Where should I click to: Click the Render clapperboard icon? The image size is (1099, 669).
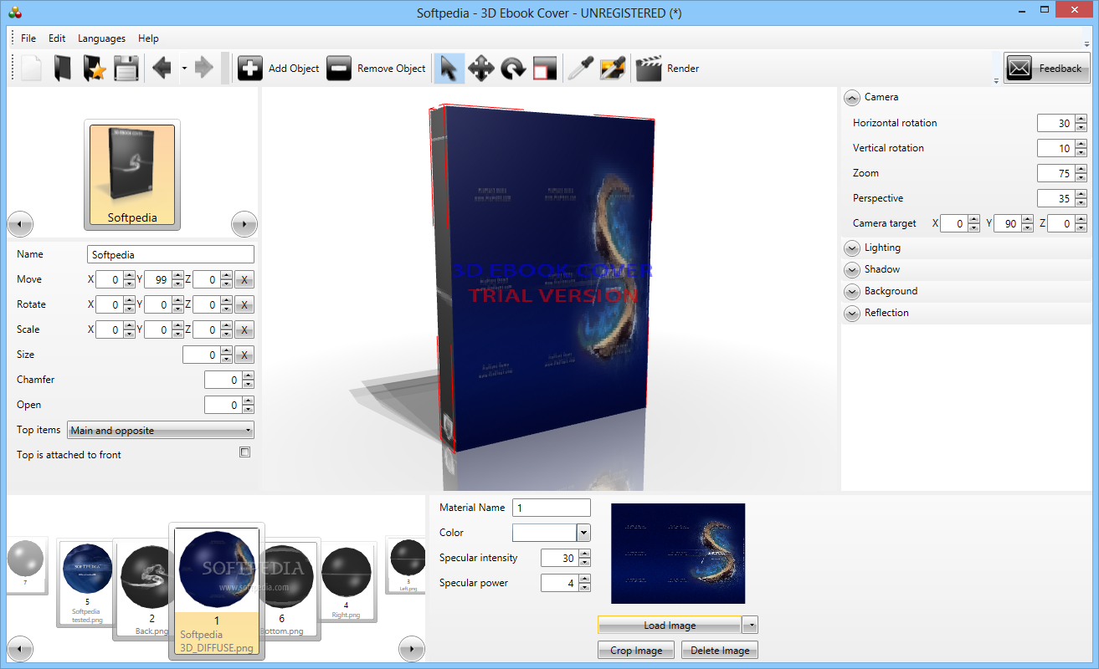[x=649, y=69]
